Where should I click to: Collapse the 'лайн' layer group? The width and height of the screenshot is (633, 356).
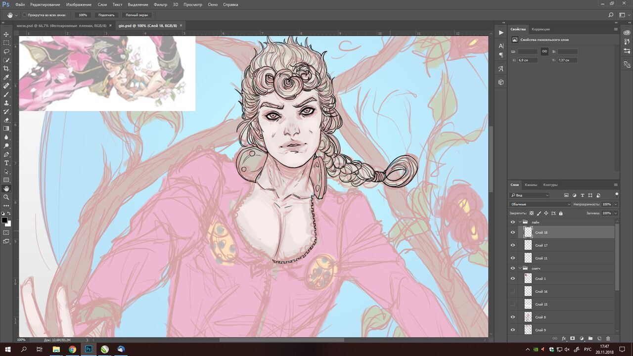click(520, 222)
